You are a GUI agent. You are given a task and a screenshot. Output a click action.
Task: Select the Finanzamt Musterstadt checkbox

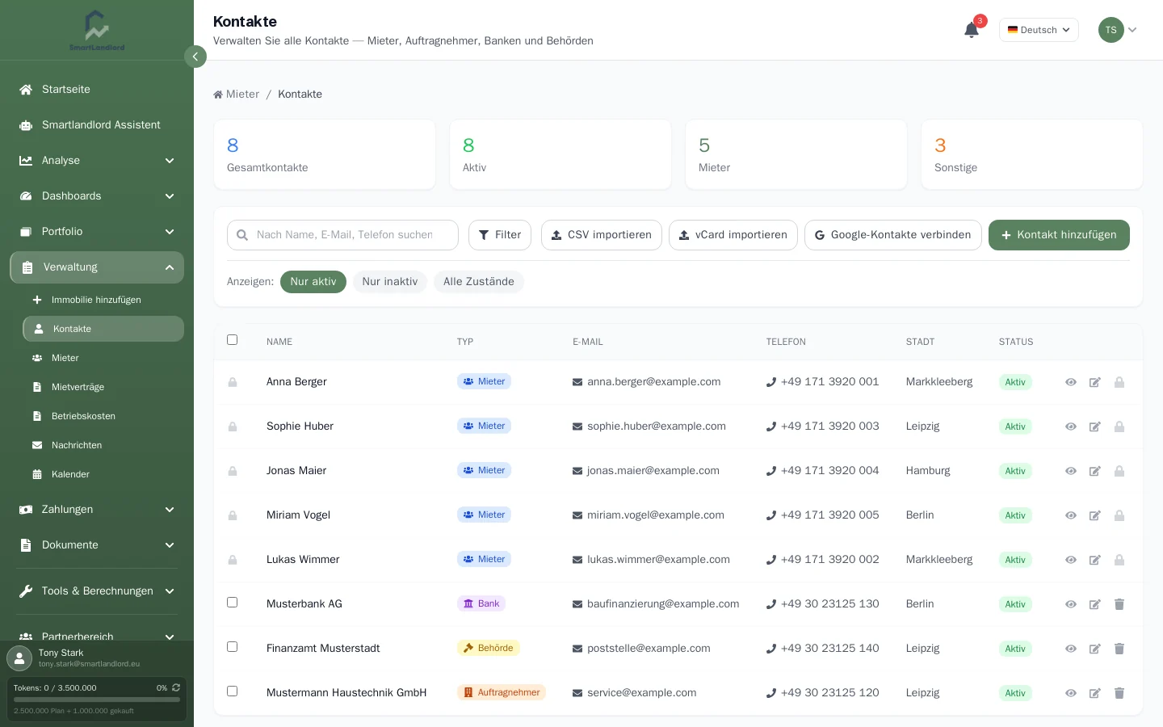(233, 647)
